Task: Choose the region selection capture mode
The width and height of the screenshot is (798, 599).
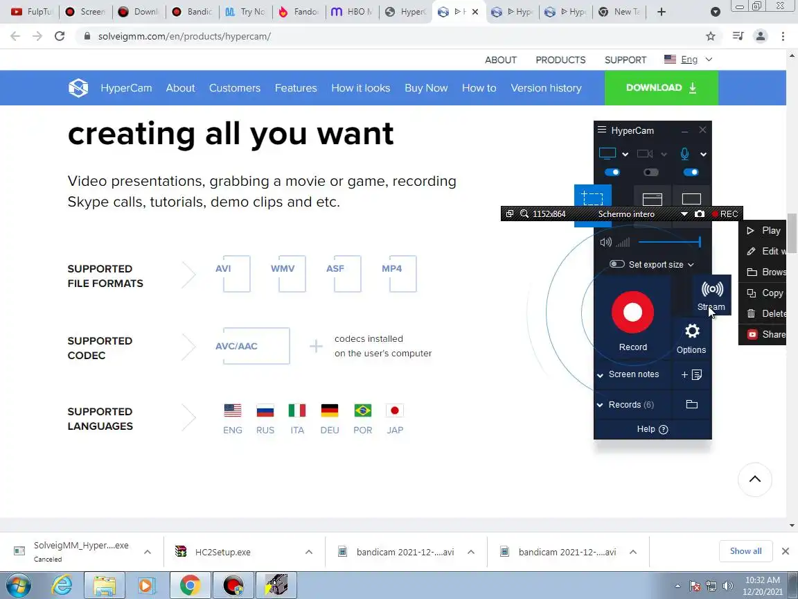Action: click(592, 197)
